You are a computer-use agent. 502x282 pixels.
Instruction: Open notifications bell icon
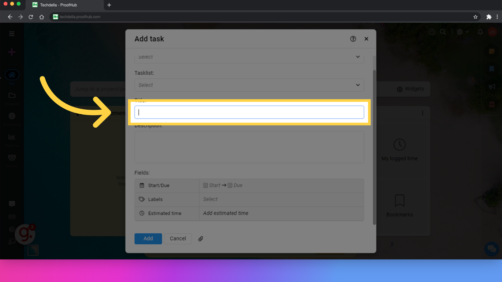(480, 32)
